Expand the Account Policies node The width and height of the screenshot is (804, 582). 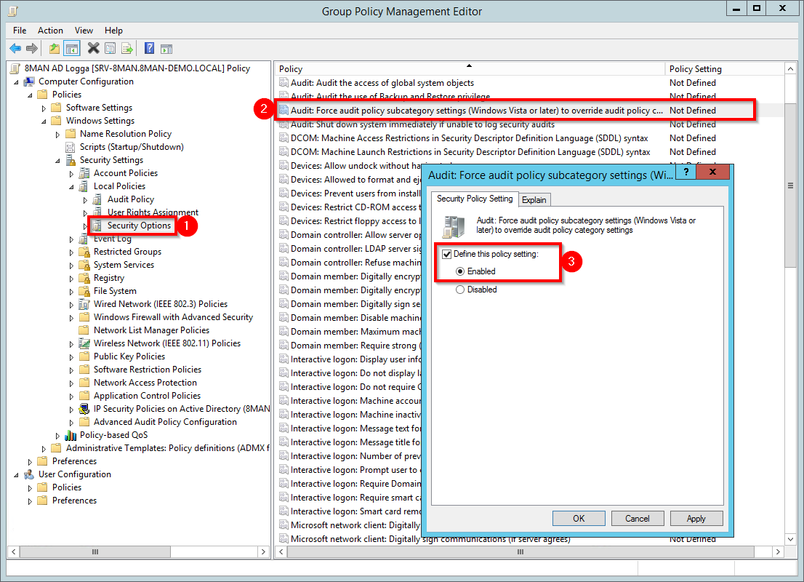71,173
